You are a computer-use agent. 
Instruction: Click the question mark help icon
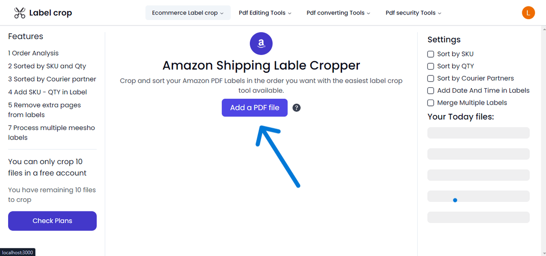click(297, 108)
